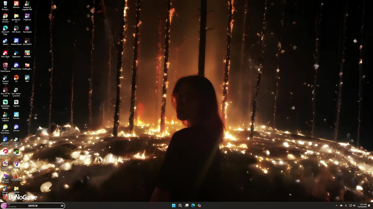373x209 pixels.
Task: Launch Streamlabs Desktop shortcut
Action: (x=5, y=105)
